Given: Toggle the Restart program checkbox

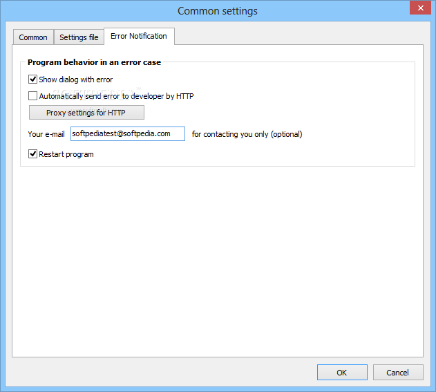Looking at the screenshot, I should 33,154.
